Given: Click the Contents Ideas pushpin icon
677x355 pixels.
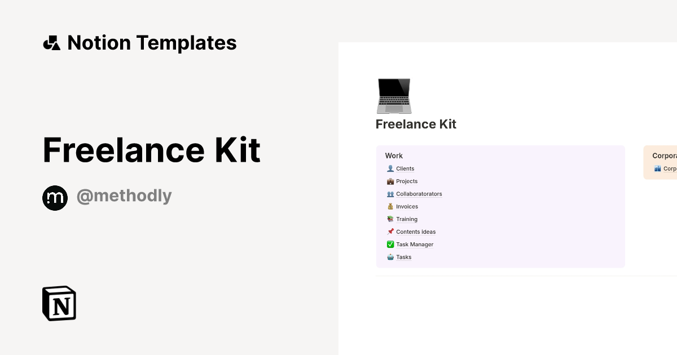Looking at the screenshot, I should coord(390,232).
